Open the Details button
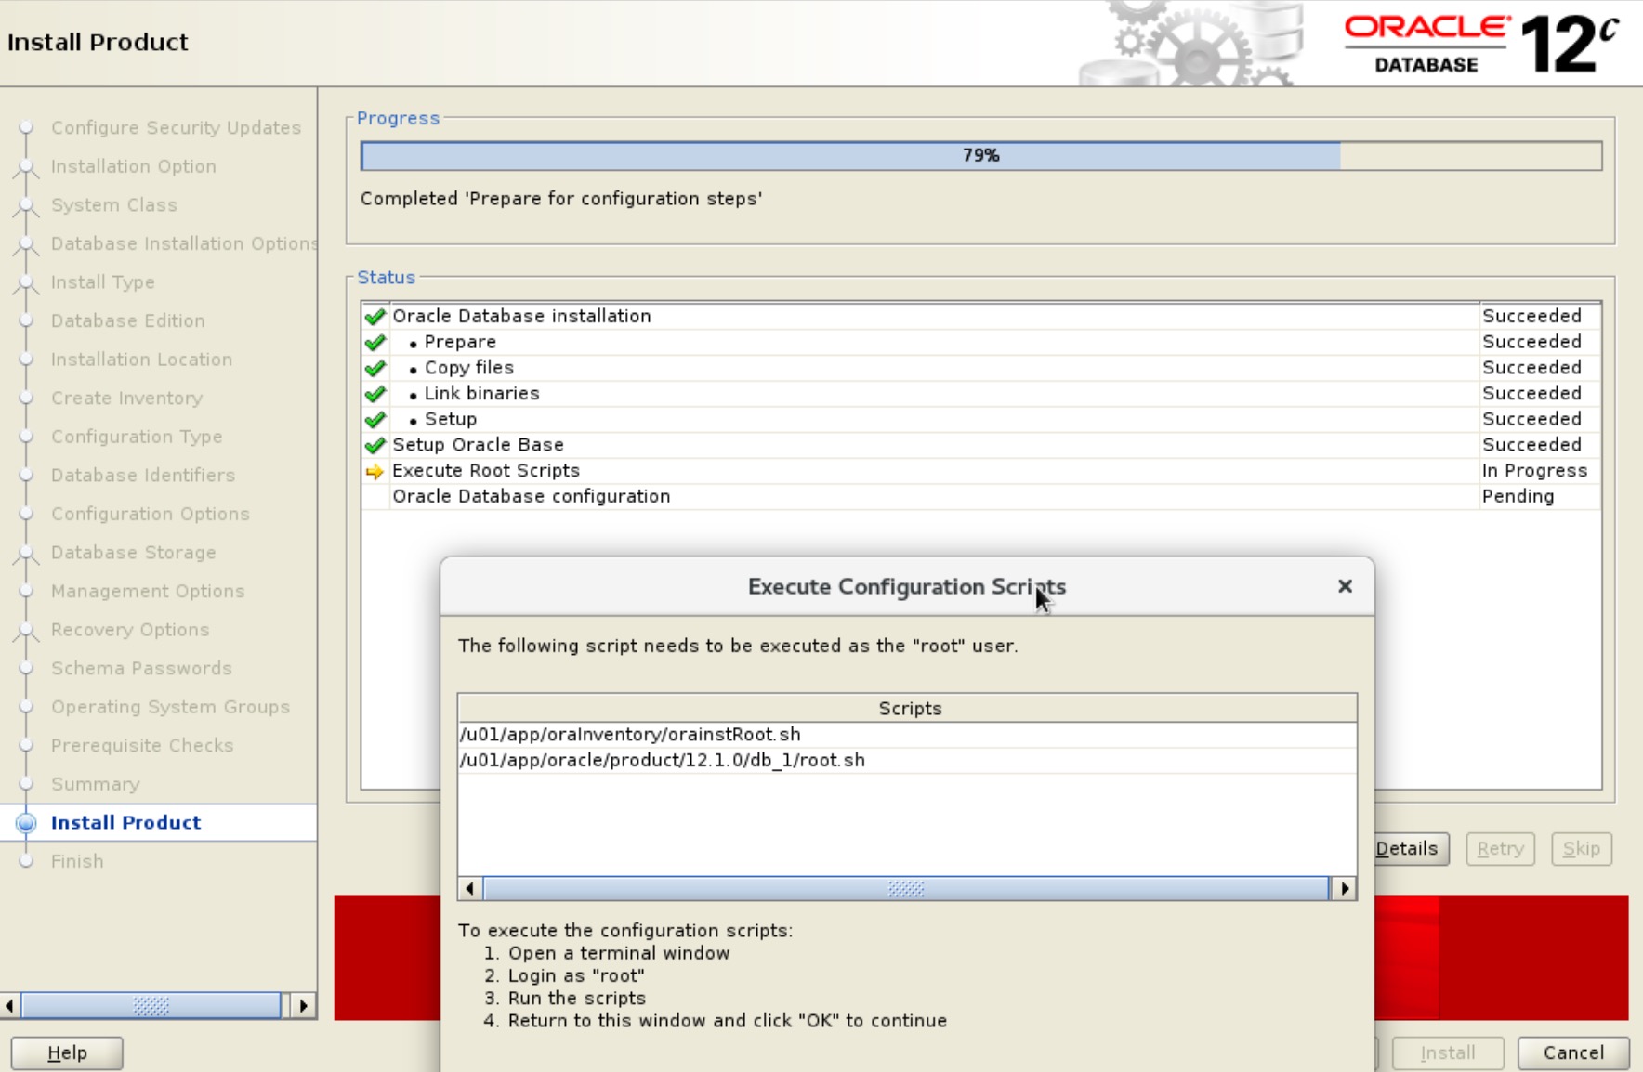 pyautogui.click(x=1411, y=848)
